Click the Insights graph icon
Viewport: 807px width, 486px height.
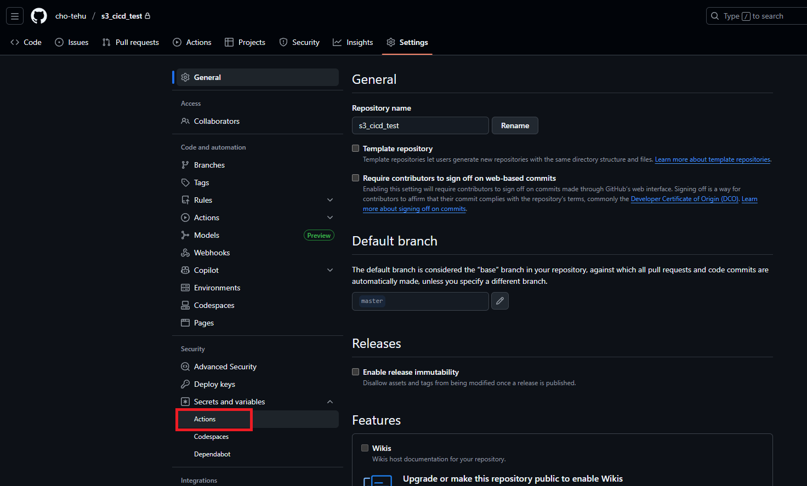[337, 42]
